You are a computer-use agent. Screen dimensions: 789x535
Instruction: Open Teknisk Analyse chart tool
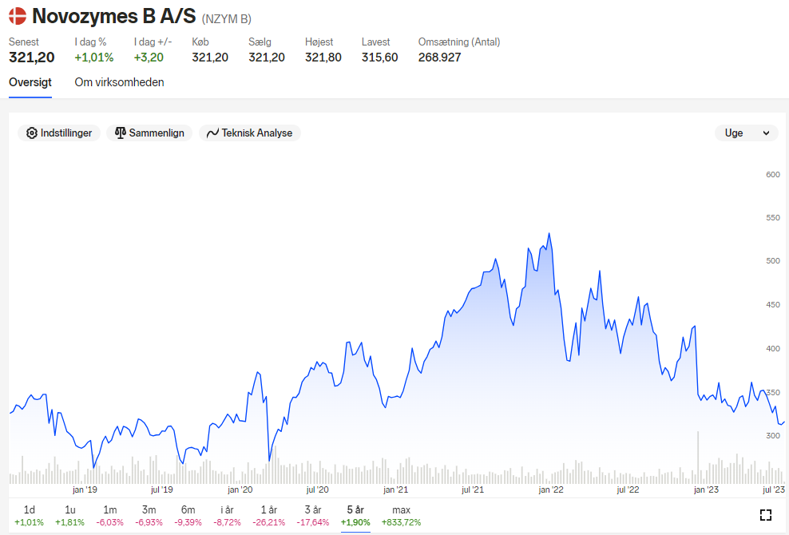[250, 133]
